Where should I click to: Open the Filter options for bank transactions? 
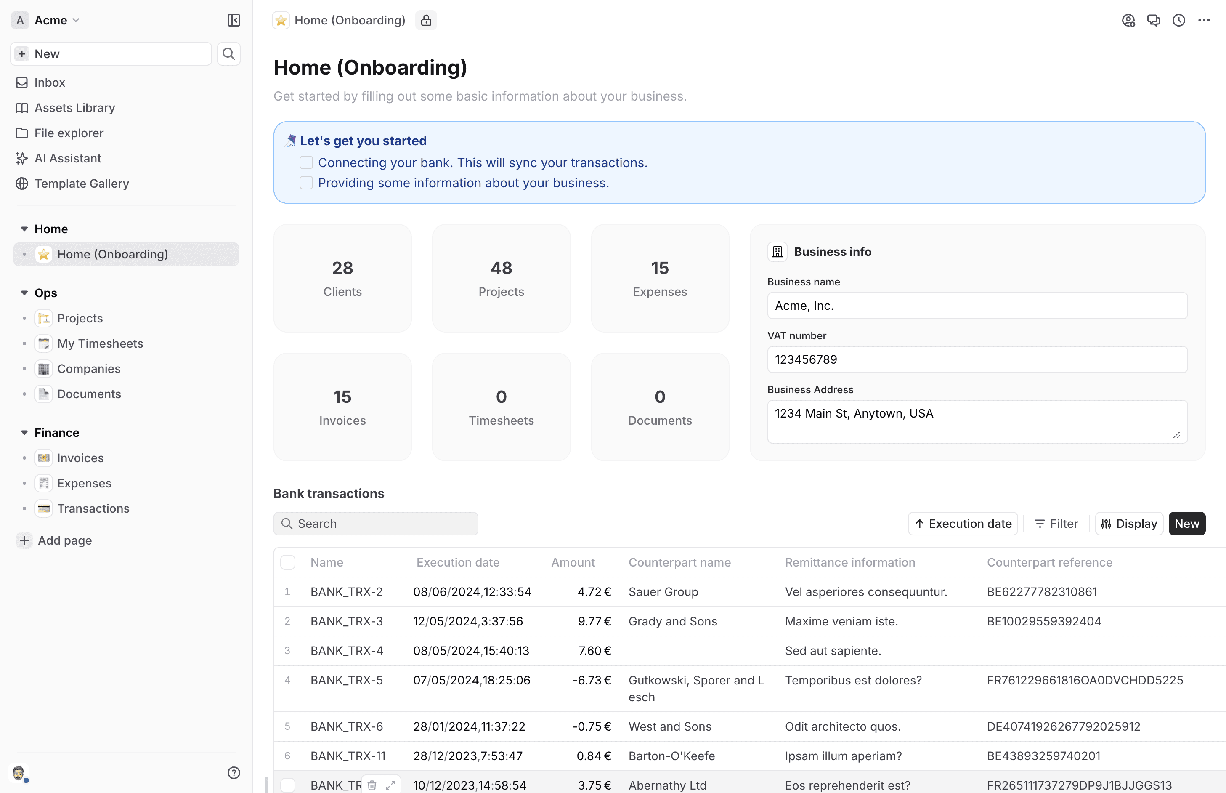(1056, 523)
